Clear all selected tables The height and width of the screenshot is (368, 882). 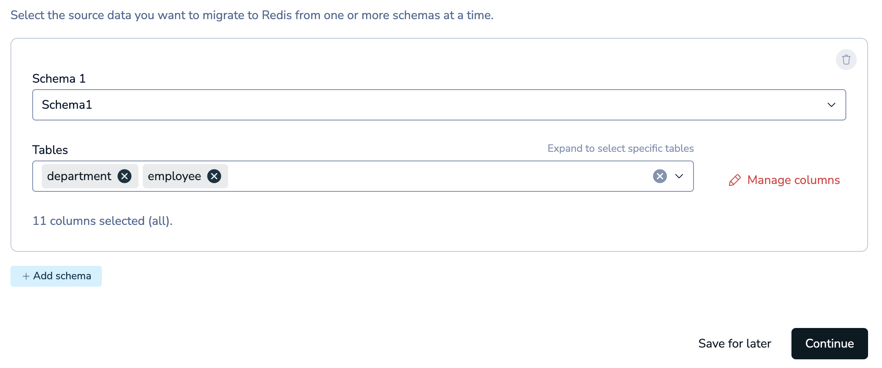click(x=660, y=176)
